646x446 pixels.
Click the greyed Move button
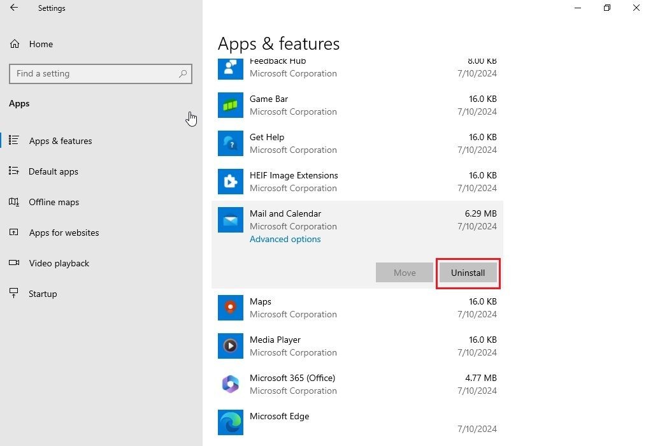point(404,273)
